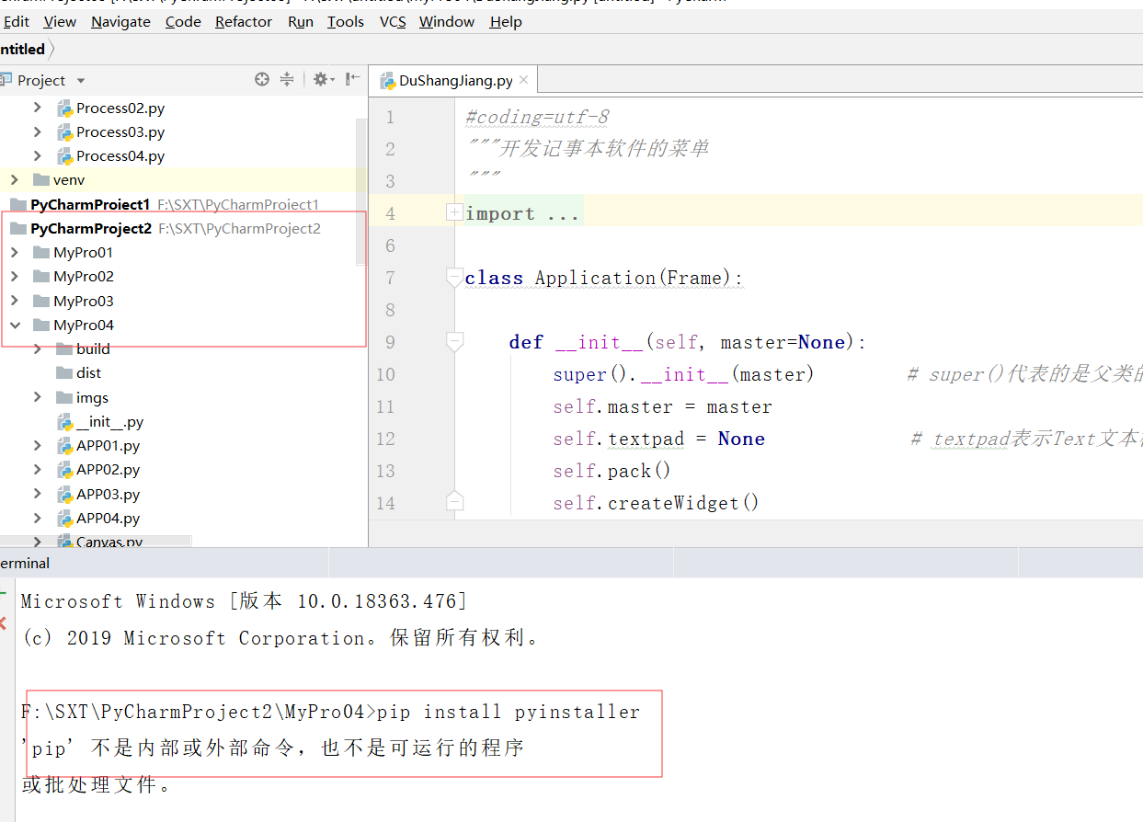Click the 'pip install pyinstaller' command line

(509, 712)
